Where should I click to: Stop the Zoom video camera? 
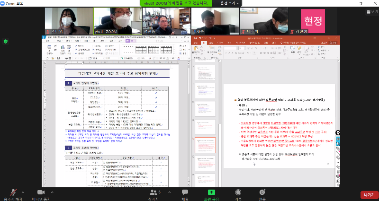[x=41, y=192]
